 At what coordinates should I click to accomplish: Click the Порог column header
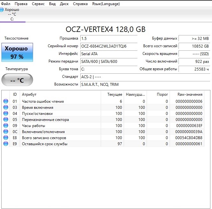158,94
